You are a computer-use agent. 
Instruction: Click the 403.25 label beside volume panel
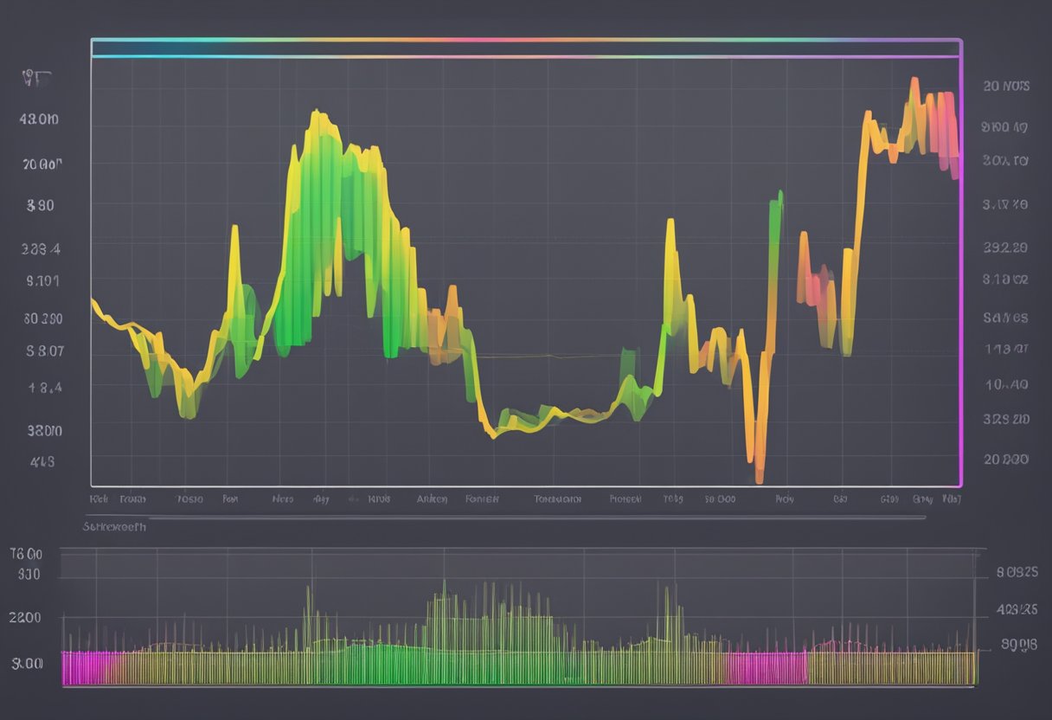point(1017,609)
